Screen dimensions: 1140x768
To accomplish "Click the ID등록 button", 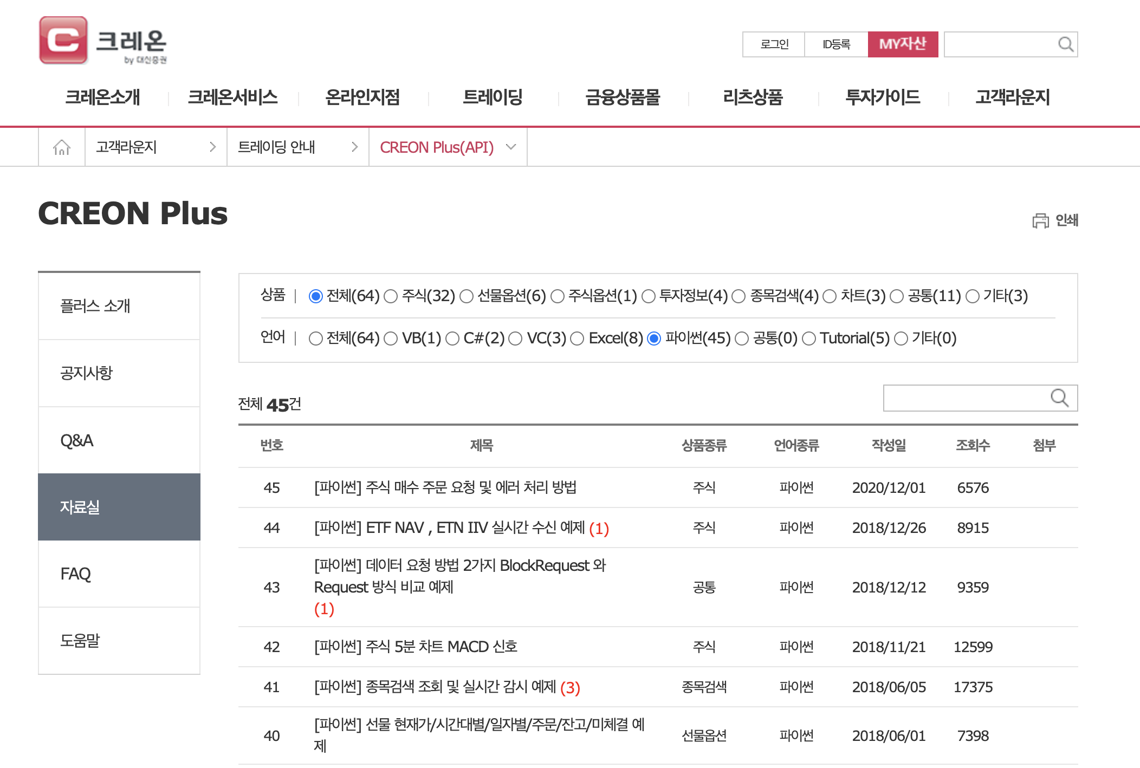I will click(x=837, y=44).
